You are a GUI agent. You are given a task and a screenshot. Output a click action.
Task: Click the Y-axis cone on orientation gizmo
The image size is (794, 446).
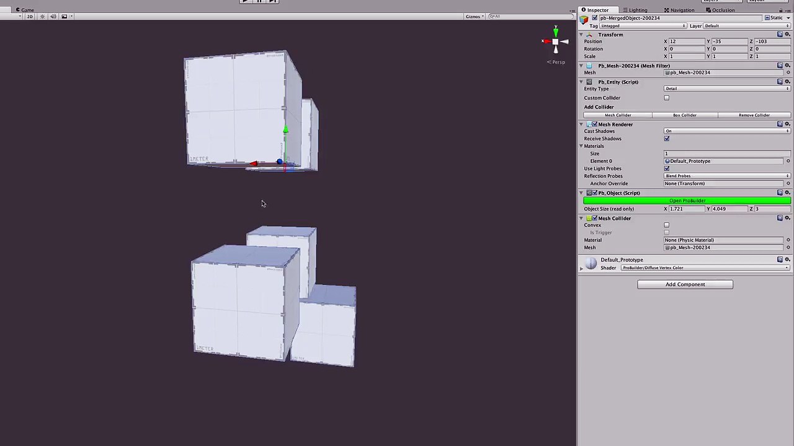556,32
